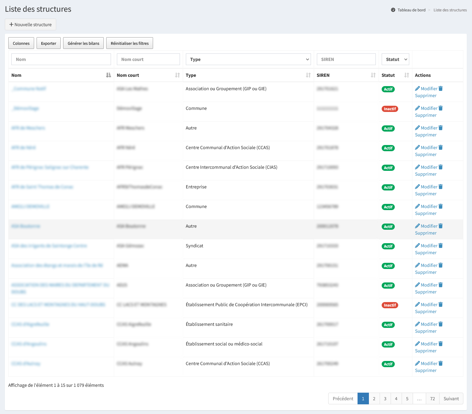
Task: Open dashboard via Tableau de bord icon
Action: click(393, 10)
